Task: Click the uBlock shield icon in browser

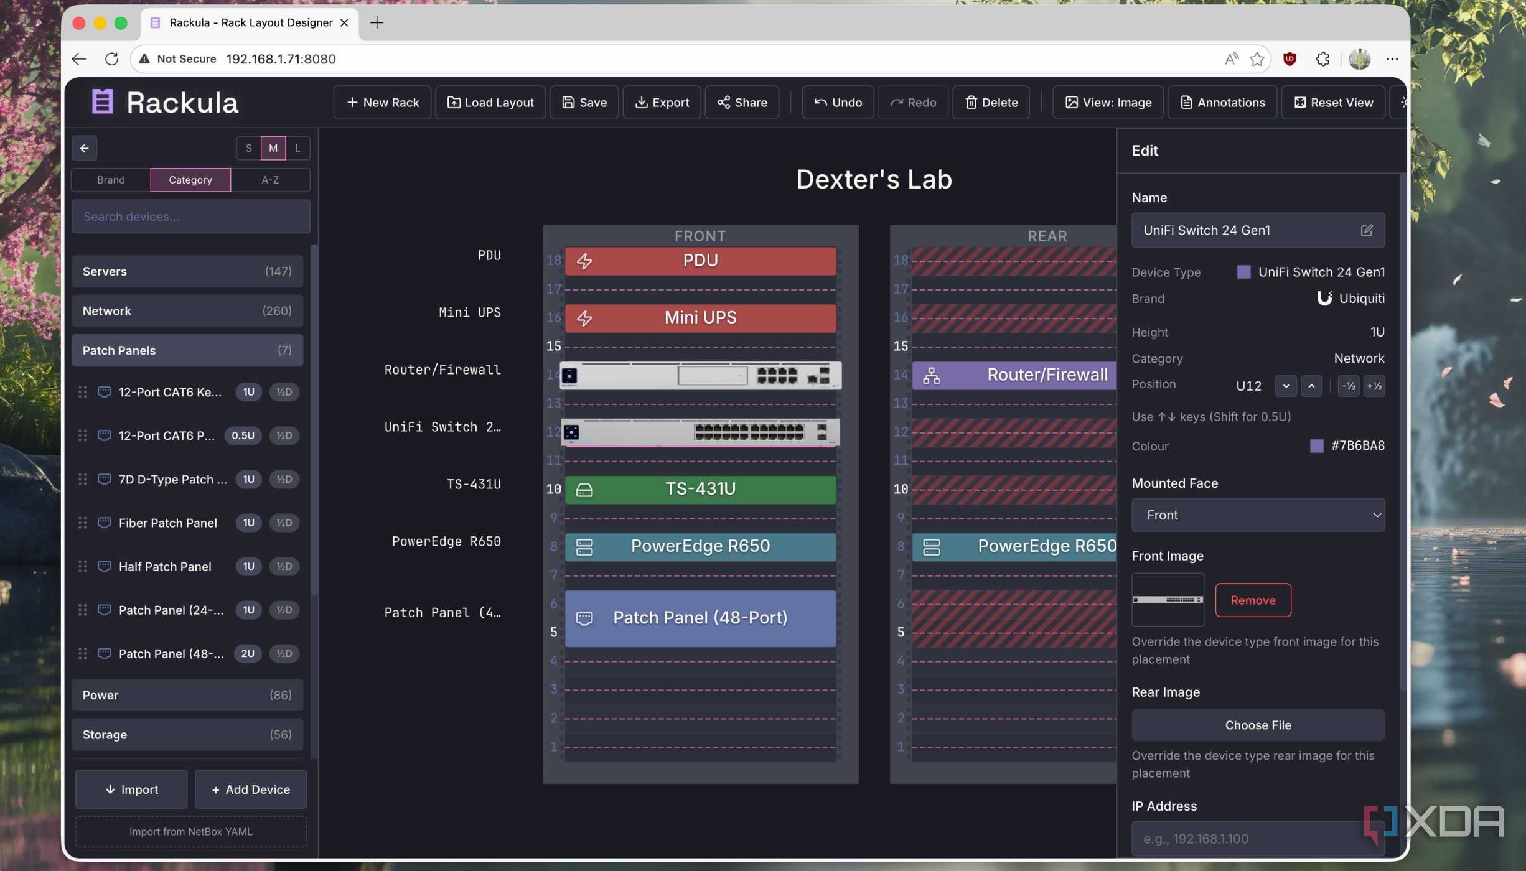Action: [x=1290, y=58]
